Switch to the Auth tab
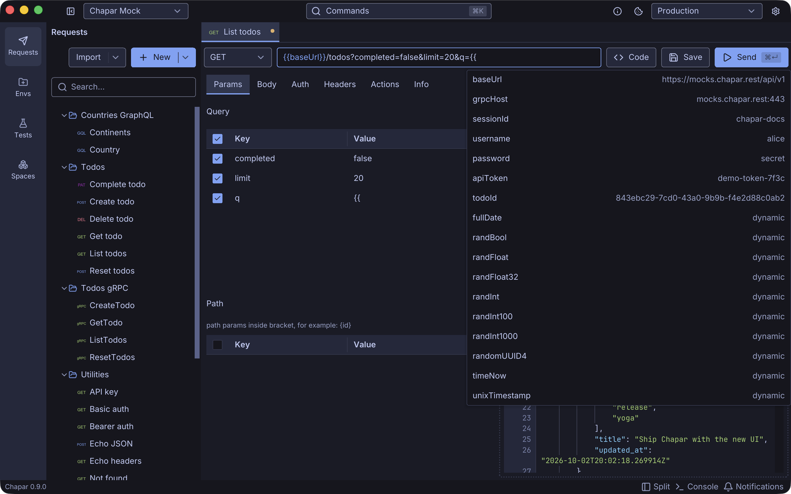This screenshot has height=494, width=791. [x=300, y=84]
